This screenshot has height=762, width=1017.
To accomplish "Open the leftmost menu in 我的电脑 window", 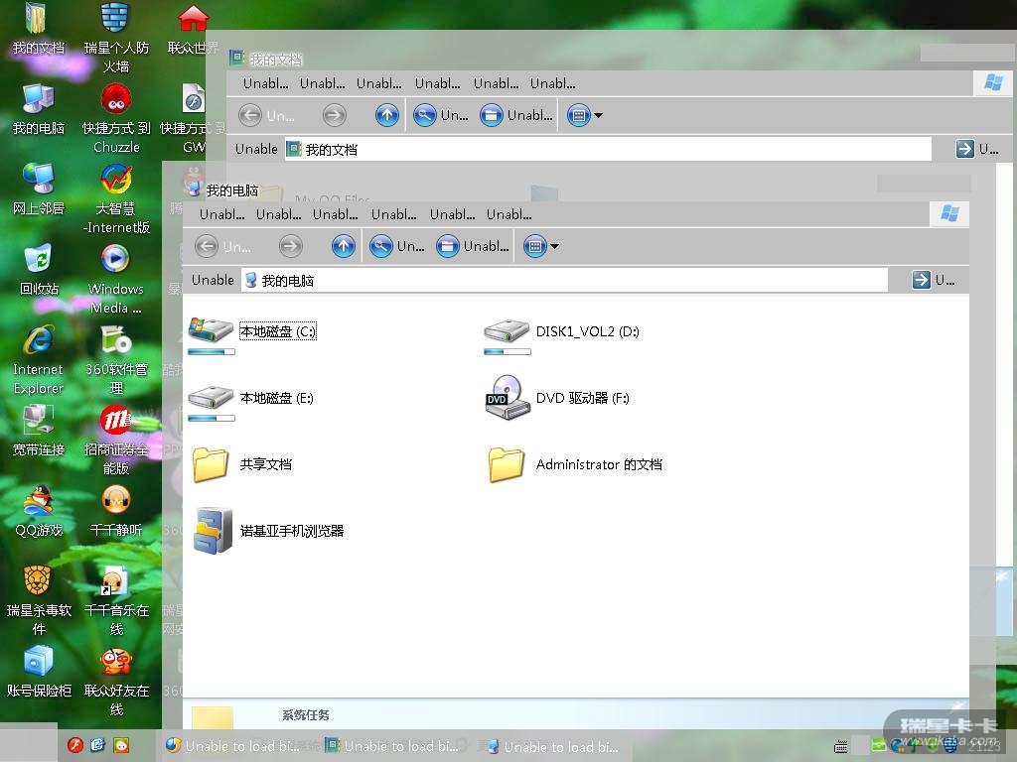I will click(x=221, y=214).
